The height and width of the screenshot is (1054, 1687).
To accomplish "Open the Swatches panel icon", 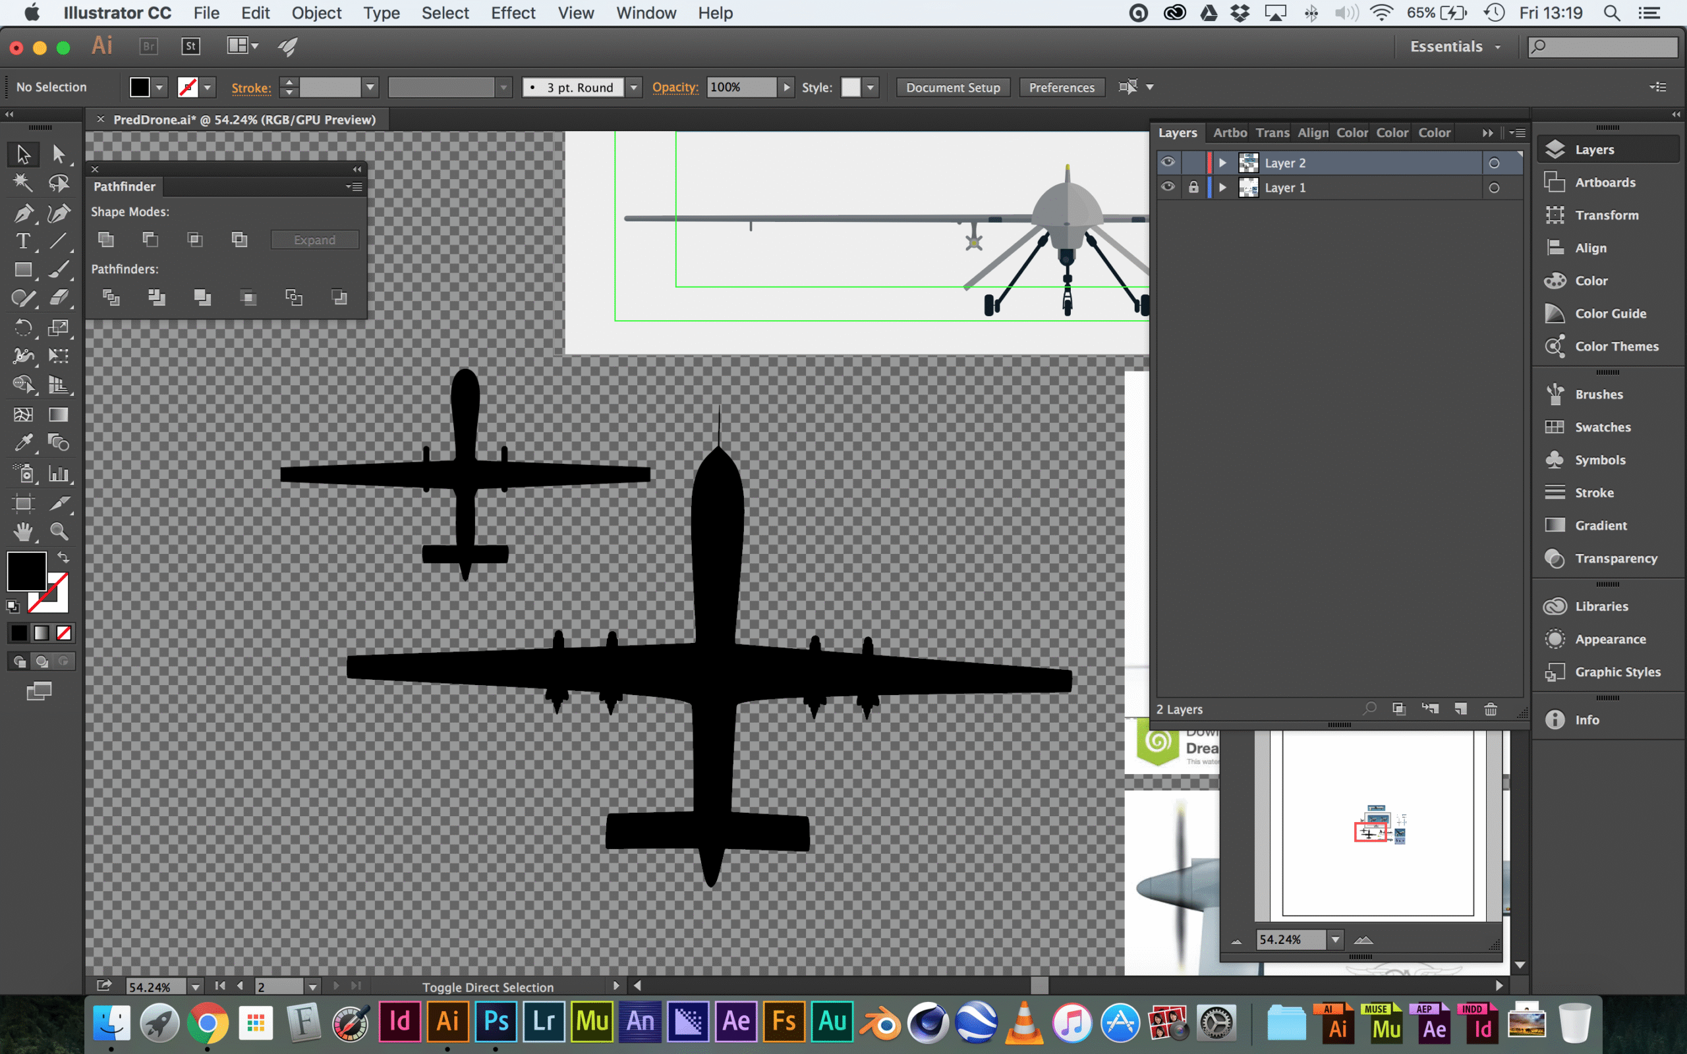I will tap(1555, 428).
